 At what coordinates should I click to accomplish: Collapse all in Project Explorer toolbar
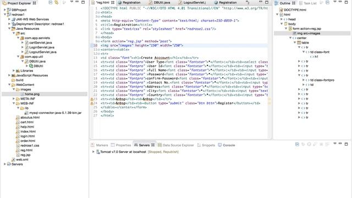pos(51,2)
